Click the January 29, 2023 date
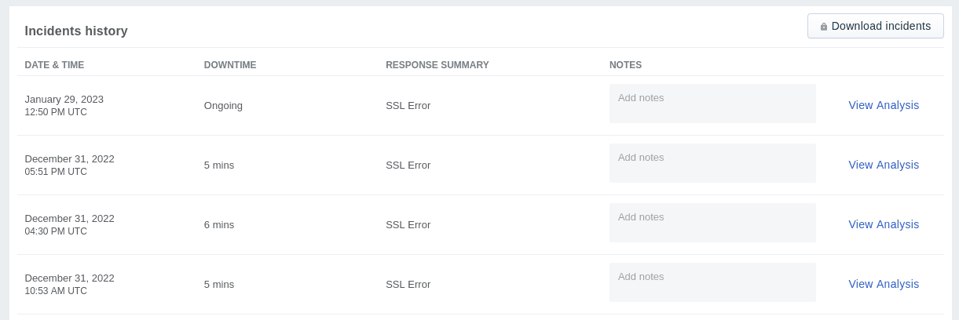Viewport: 959px width, 320px height. pos(64,99)
